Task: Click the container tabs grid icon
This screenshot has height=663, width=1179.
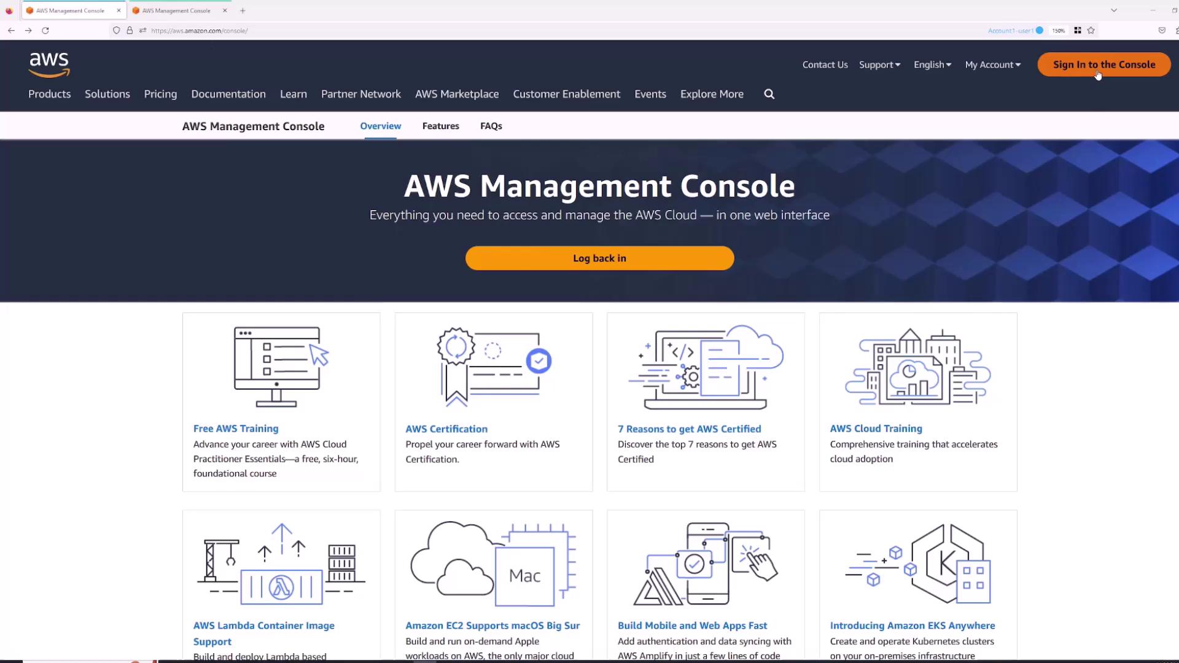Action: pos(1077,30)
